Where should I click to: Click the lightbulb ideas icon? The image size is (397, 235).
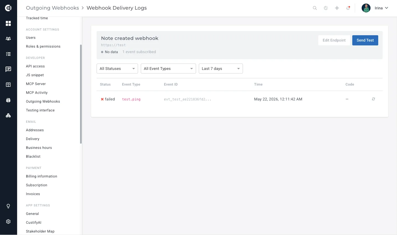click(x=8, y=206)
